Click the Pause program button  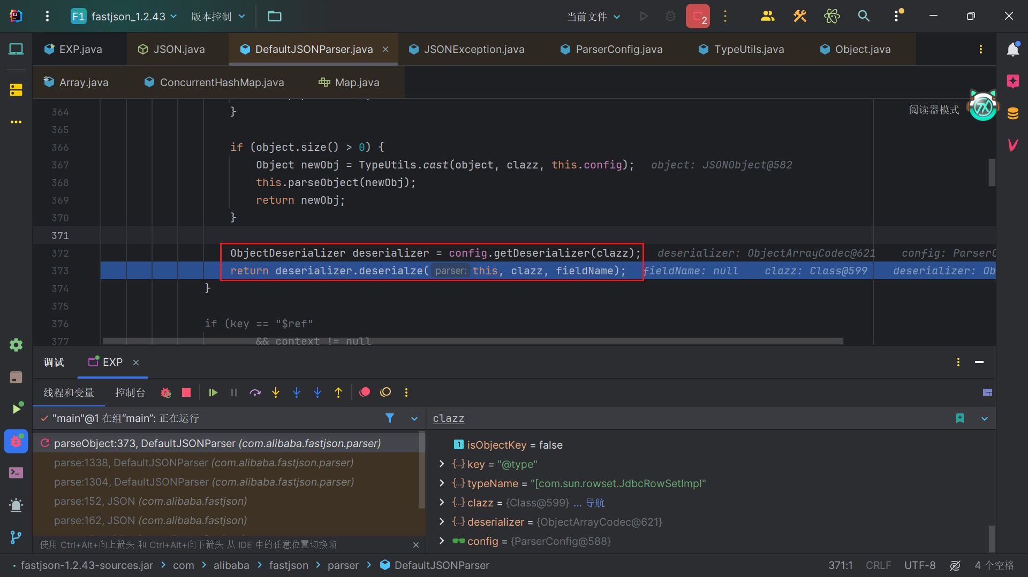click(x=234, y=393)
